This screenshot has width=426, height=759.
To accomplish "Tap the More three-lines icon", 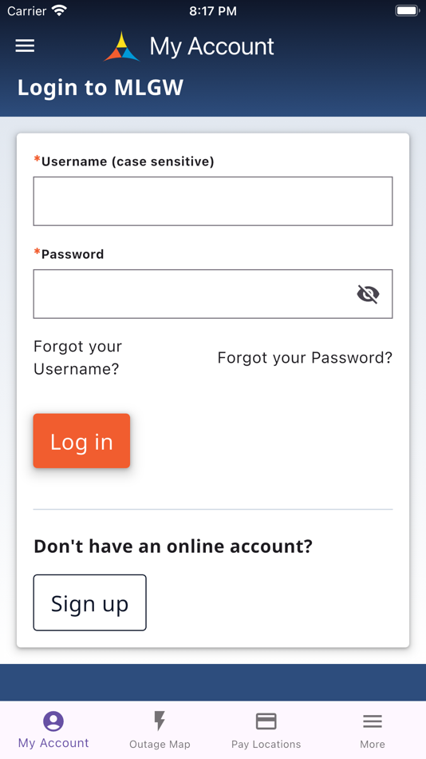I will point(373,721).
